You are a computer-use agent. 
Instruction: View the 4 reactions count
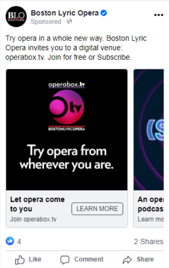pyautogui.click(x=19, y=241)
